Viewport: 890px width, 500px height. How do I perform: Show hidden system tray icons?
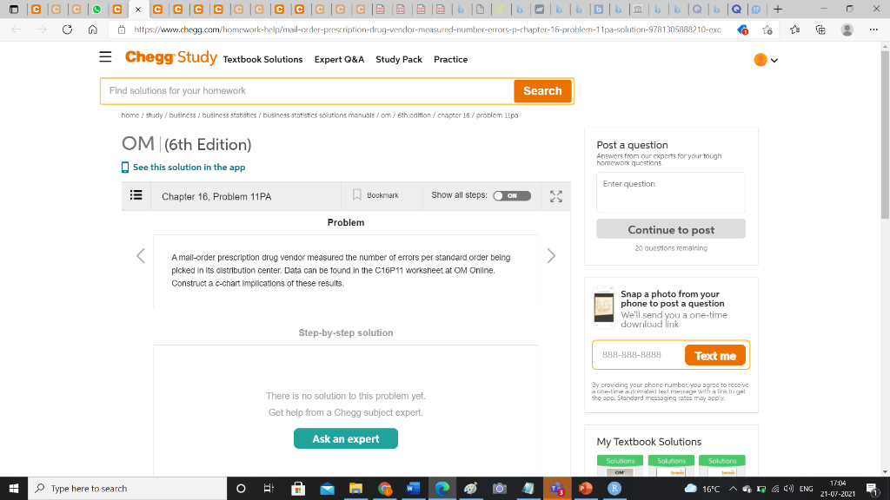(733, 489)
